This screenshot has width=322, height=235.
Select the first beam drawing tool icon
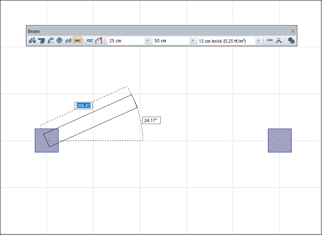[x=32, y=41]
